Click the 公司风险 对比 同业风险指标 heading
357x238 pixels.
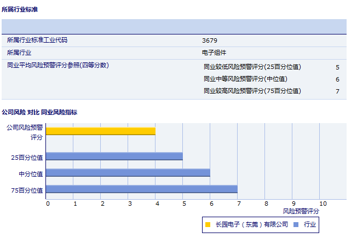click(x=39, y=112)
